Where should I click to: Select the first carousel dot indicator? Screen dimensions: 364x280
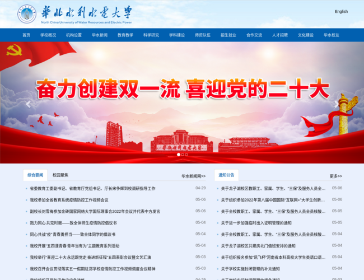click(x=179, y=155)
